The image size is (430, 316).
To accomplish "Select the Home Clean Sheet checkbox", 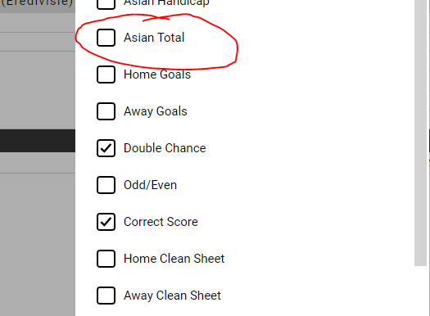I will (x=106, y=259).
